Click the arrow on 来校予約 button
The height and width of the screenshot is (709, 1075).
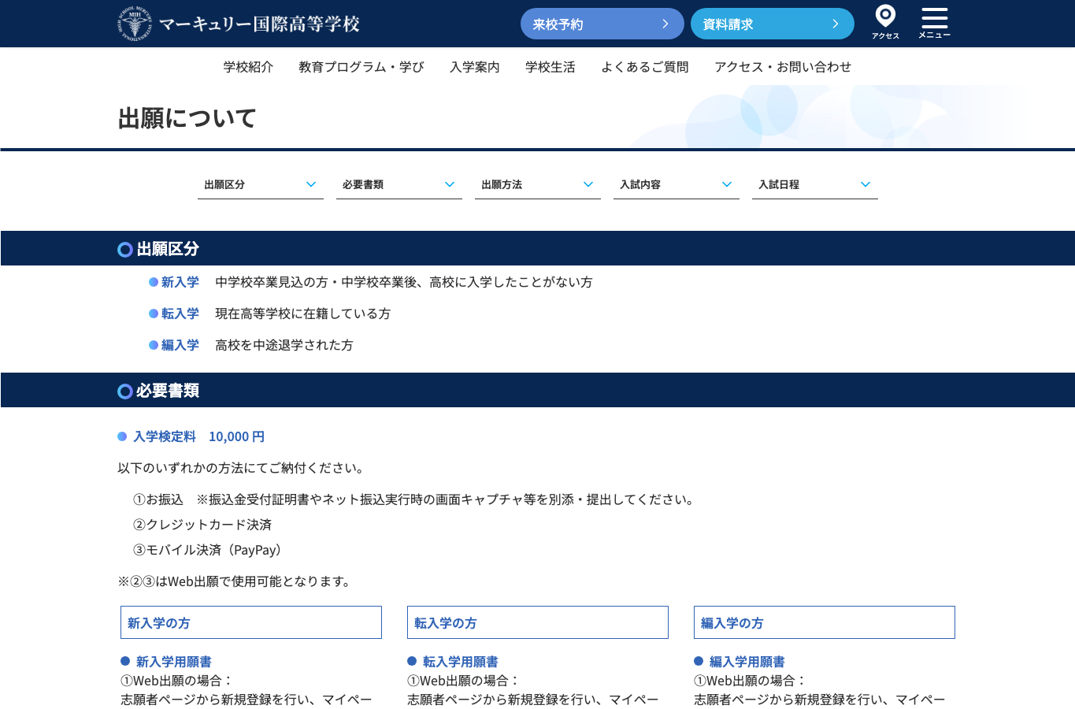[665, 24]
